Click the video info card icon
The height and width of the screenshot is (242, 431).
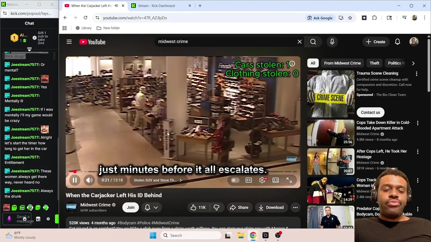pyautogui.click(x=292, y=64)
